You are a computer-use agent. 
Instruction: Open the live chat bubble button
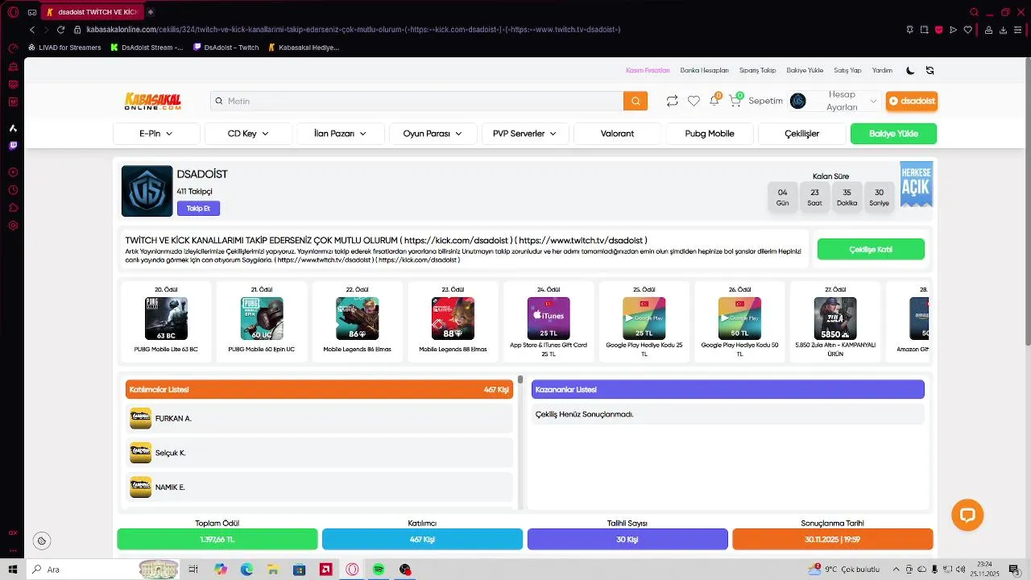[967, 515]
